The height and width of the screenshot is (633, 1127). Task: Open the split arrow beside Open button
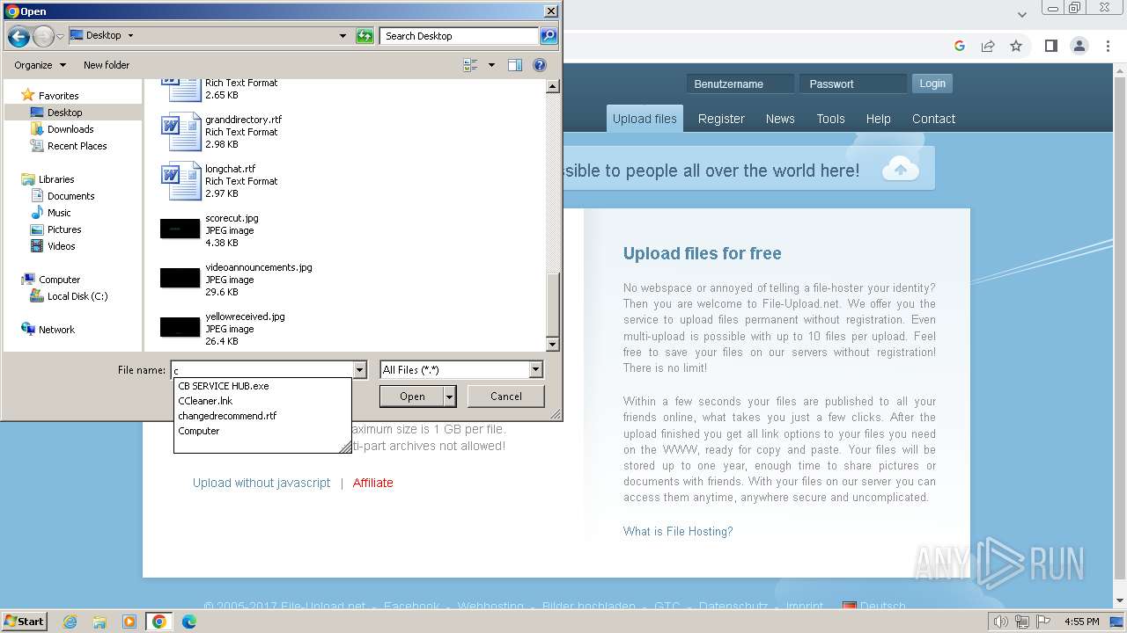(450, 397)
